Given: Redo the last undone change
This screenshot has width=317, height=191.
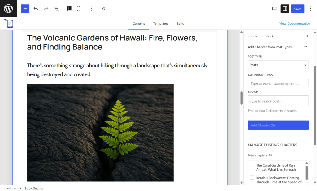Looking at the screenshot, I should pyautogui.click(x=46, y=8).
